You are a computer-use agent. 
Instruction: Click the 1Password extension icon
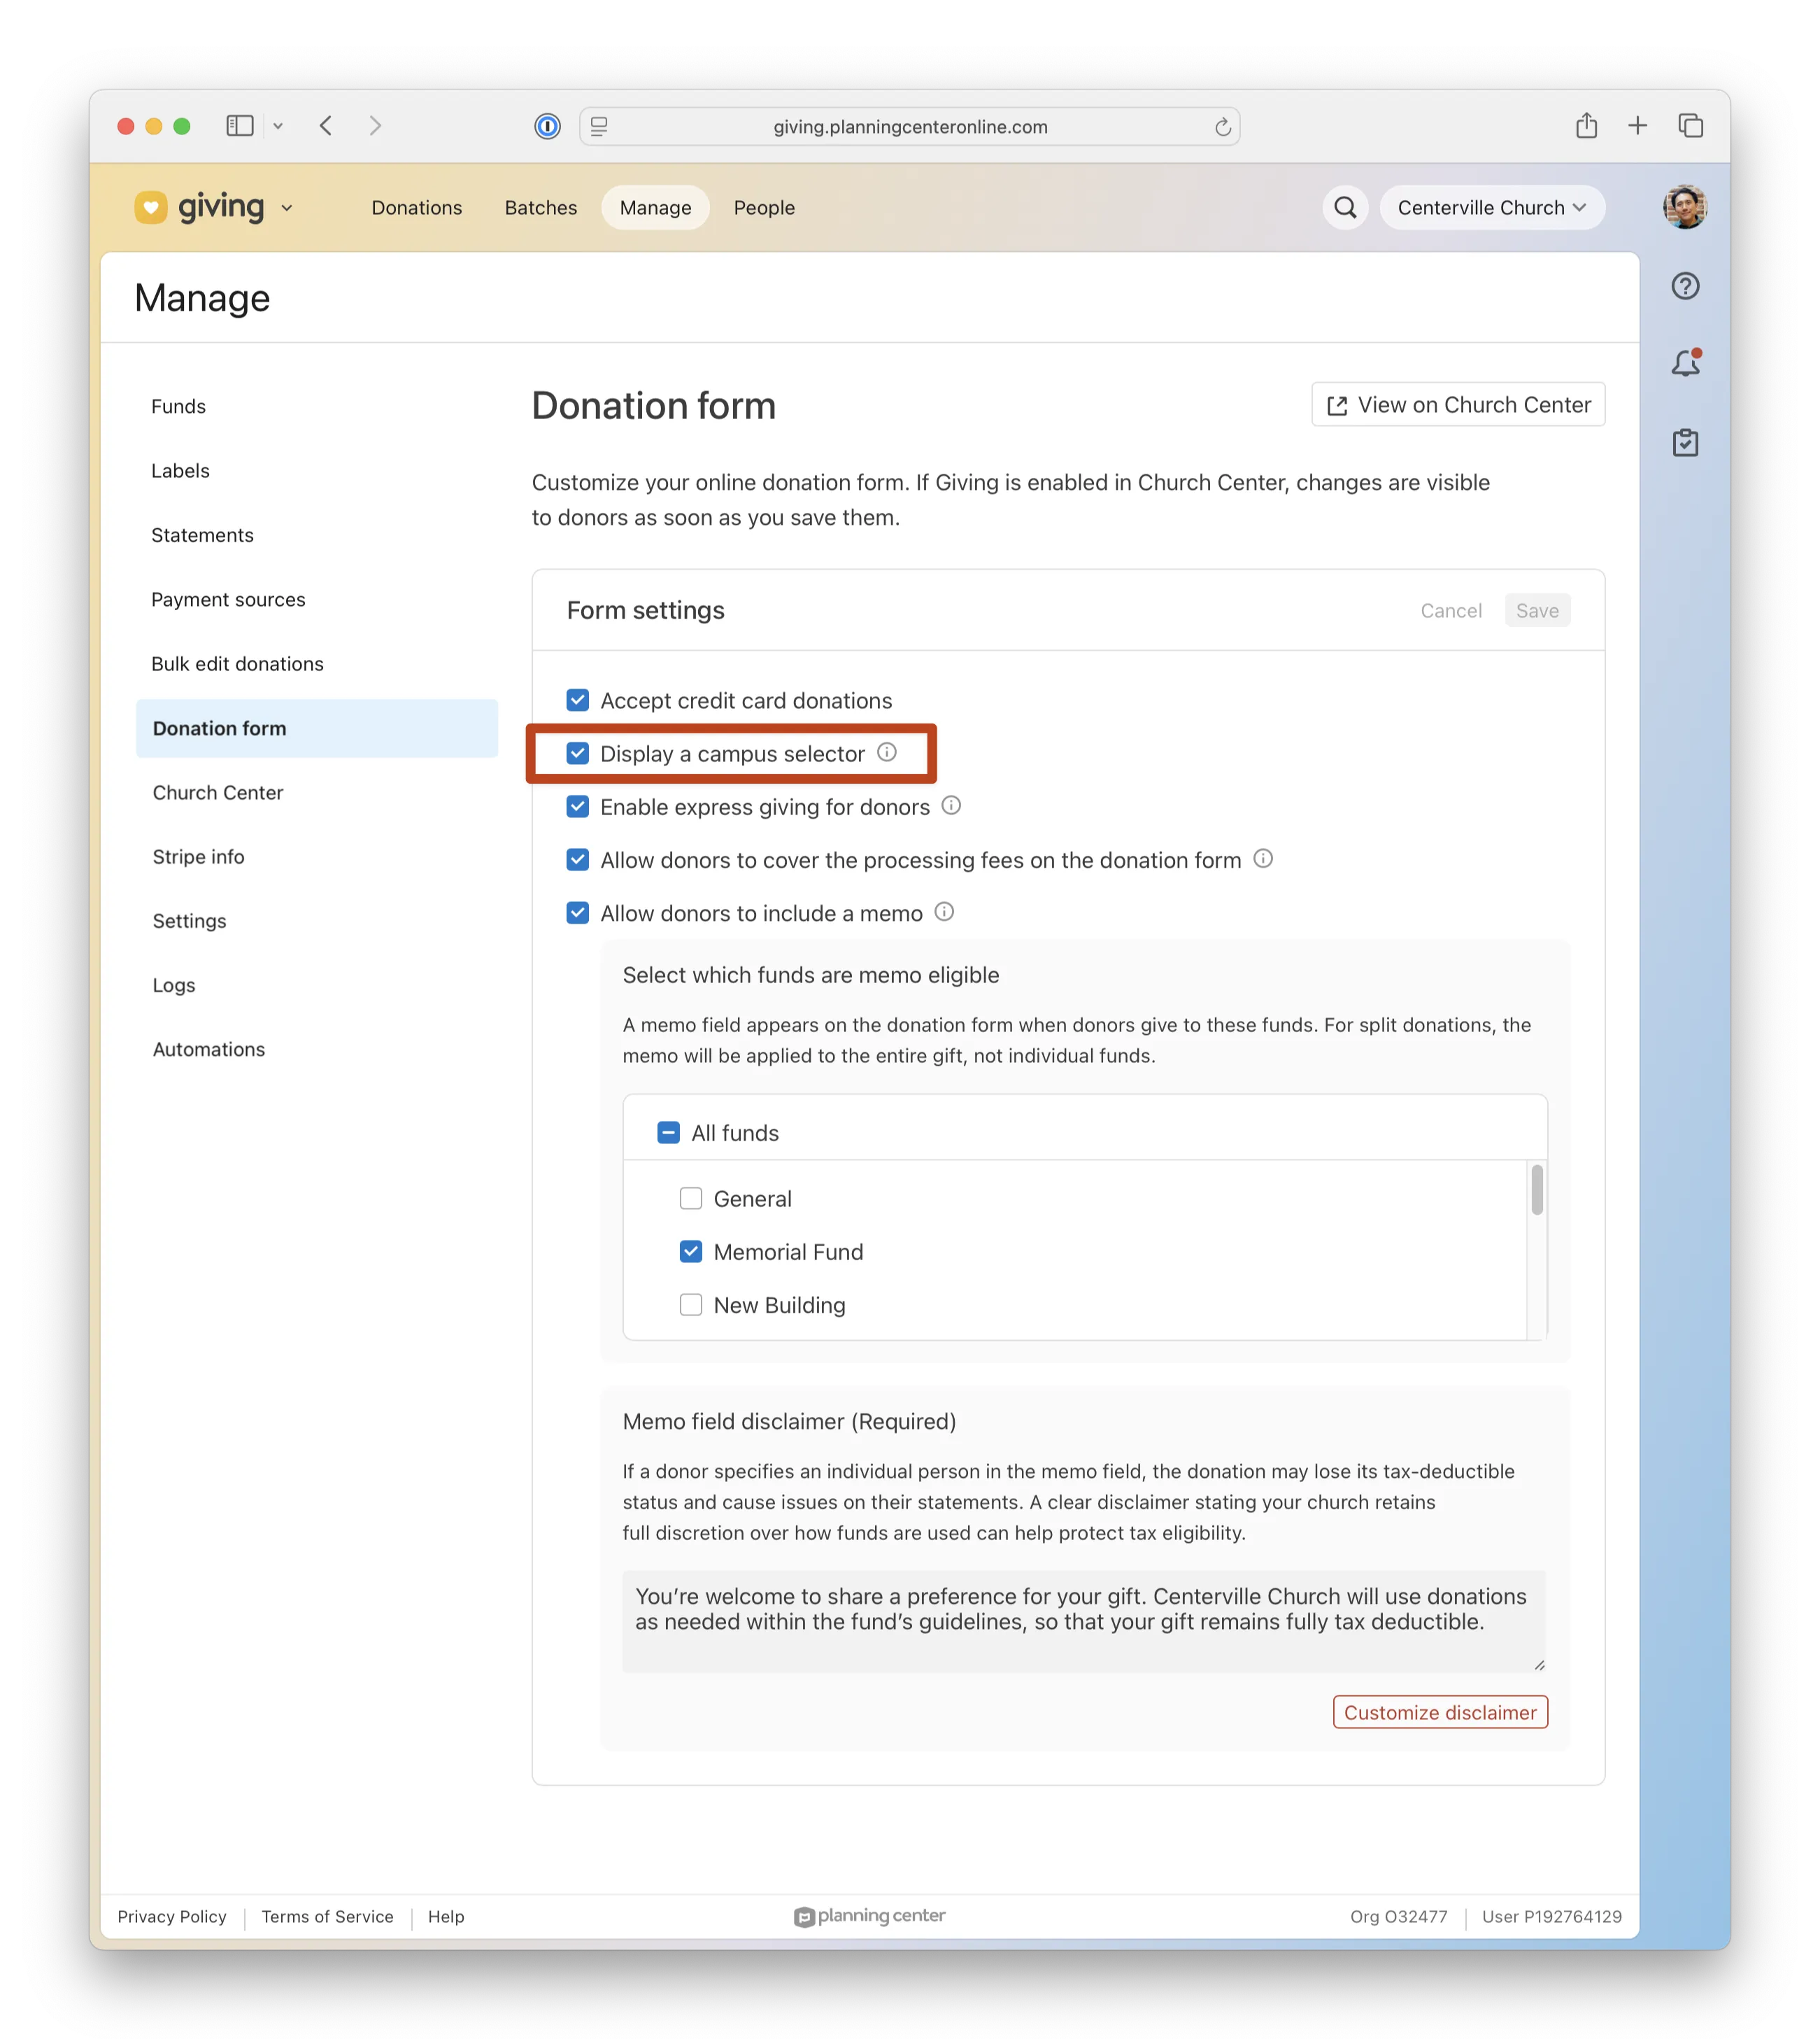point(547,126)
